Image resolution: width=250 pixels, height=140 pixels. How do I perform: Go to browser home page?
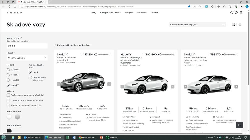15,7
